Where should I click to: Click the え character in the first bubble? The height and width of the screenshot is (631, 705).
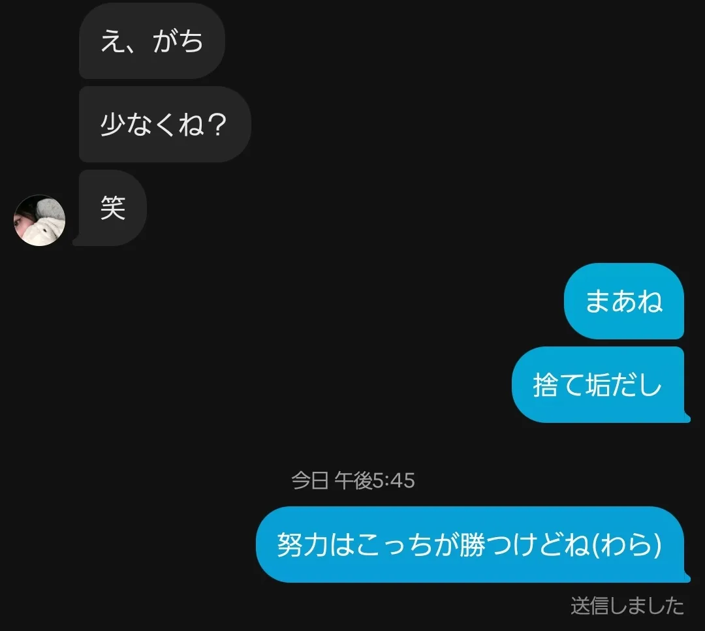tap(113, 41)
